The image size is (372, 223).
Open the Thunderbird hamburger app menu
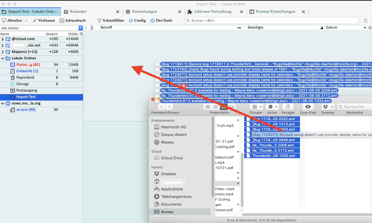tap(365, 21)
